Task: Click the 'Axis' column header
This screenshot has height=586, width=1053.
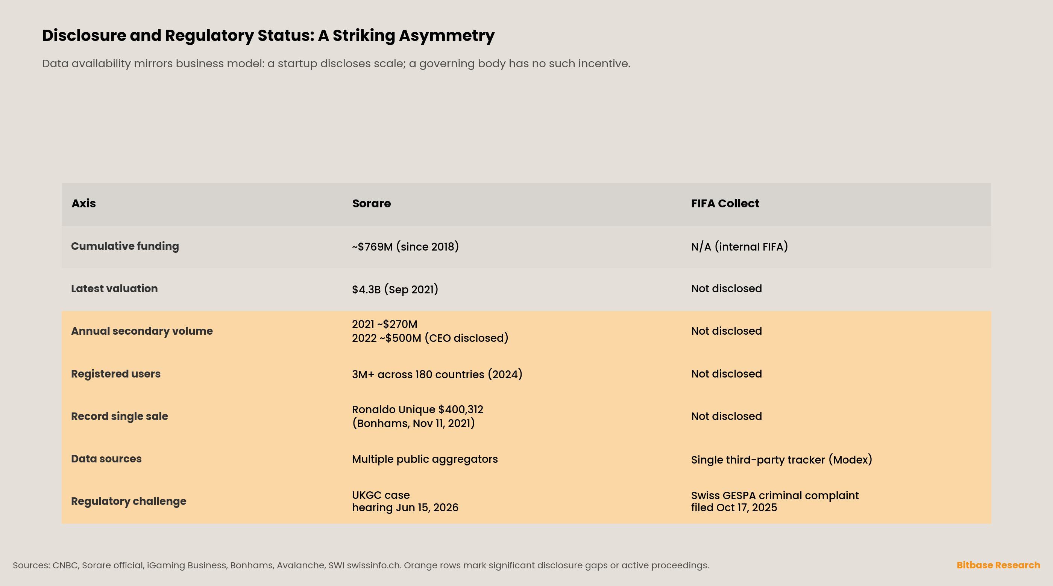Action: [x=83, y=203]
